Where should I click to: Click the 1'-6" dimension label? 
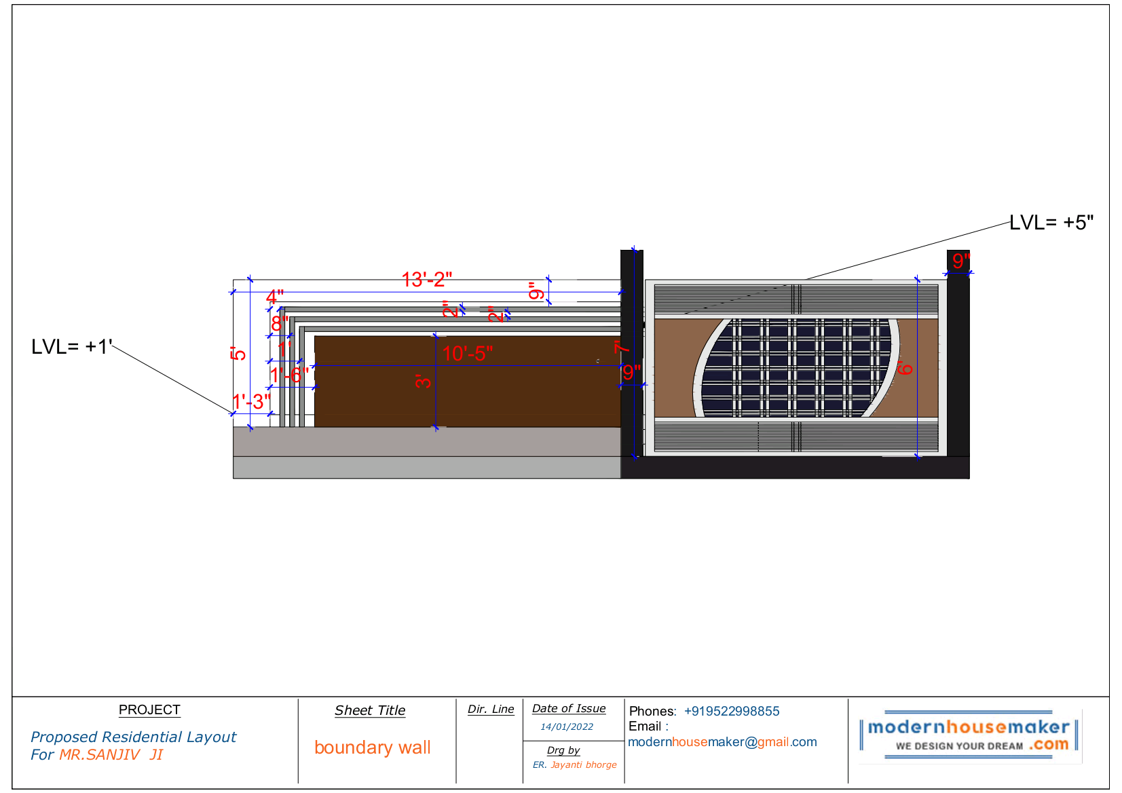click(x=290, y=375)
